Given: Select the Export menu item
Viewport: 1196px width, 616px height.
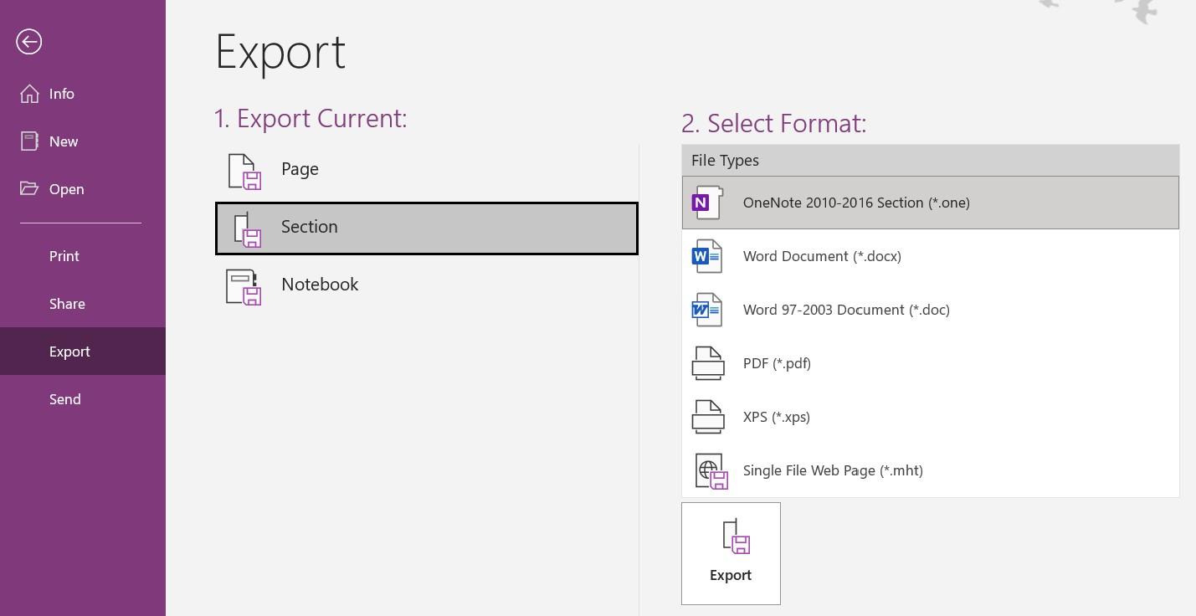Looking at the screenshot, I should click(69, 352).
